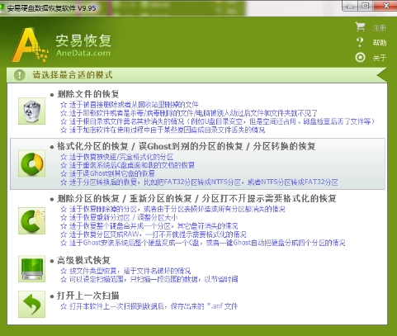Click line about recovery by file type
Screen dimensions: 397x336
click(125, 271)
